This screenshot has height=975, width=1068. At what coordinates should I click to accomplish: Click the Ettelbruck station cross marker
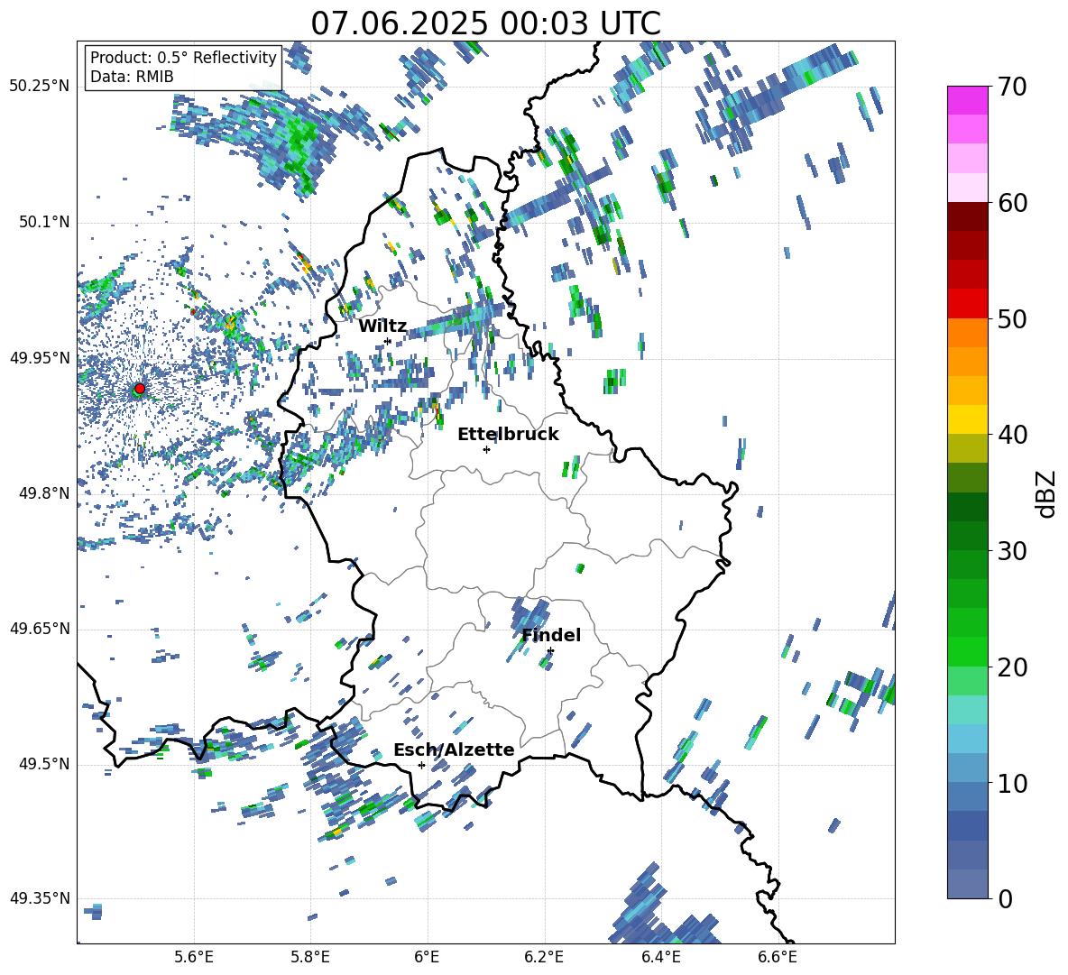pyautogui.click(x=486, y=449)
